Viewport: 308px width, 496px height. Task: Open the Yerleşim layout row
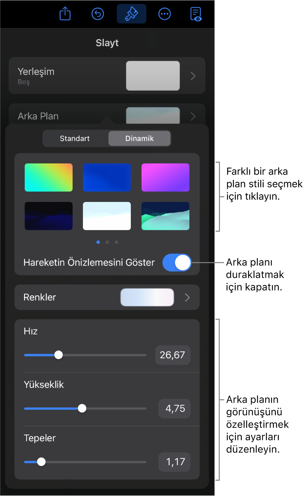[107, 76]
